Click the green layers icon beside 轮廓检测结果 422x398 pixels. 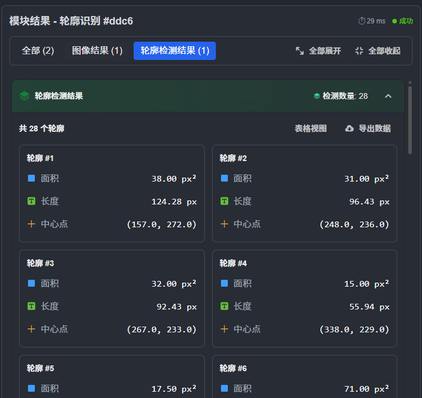pos(25,96)
